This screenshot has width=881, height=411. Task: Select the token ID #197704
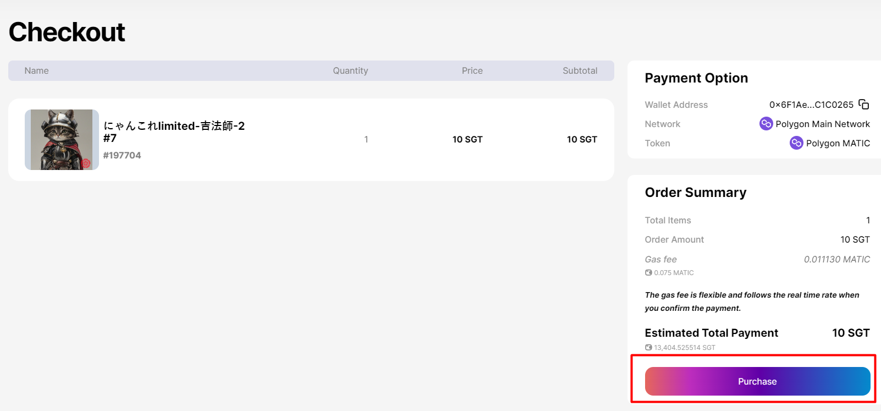(x=122, y=156)
